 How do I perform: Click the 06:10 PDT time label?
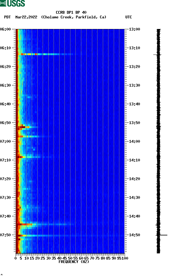6,48
